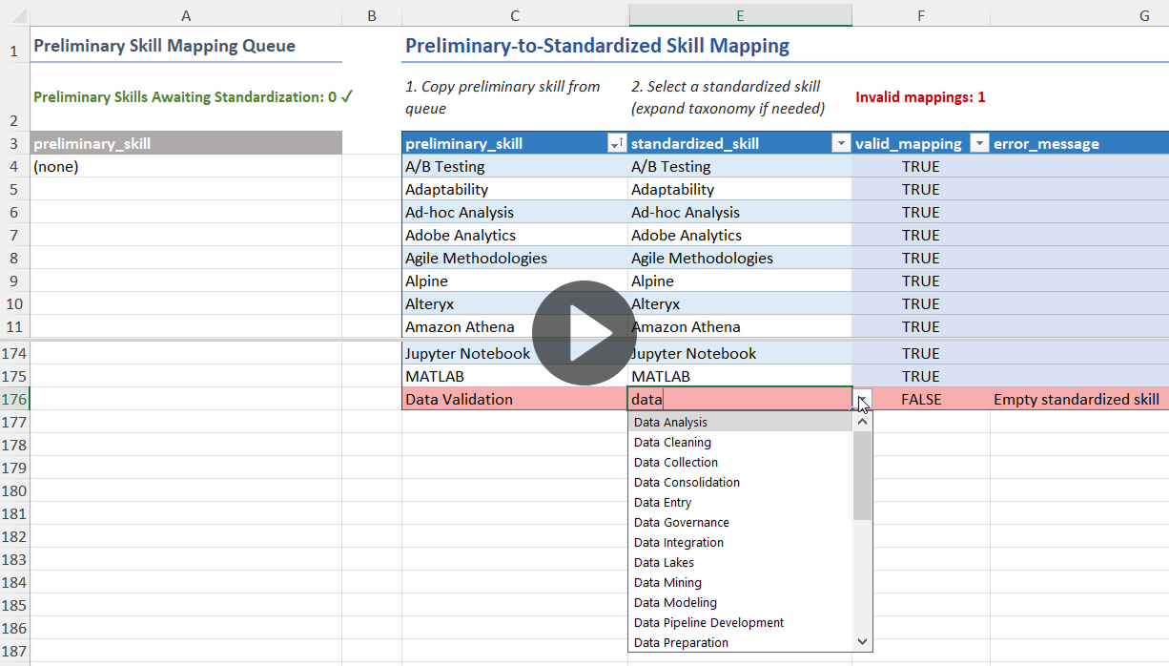Select row 176 header
This screenshot has height=666, width=1169.
pos(14,399)
